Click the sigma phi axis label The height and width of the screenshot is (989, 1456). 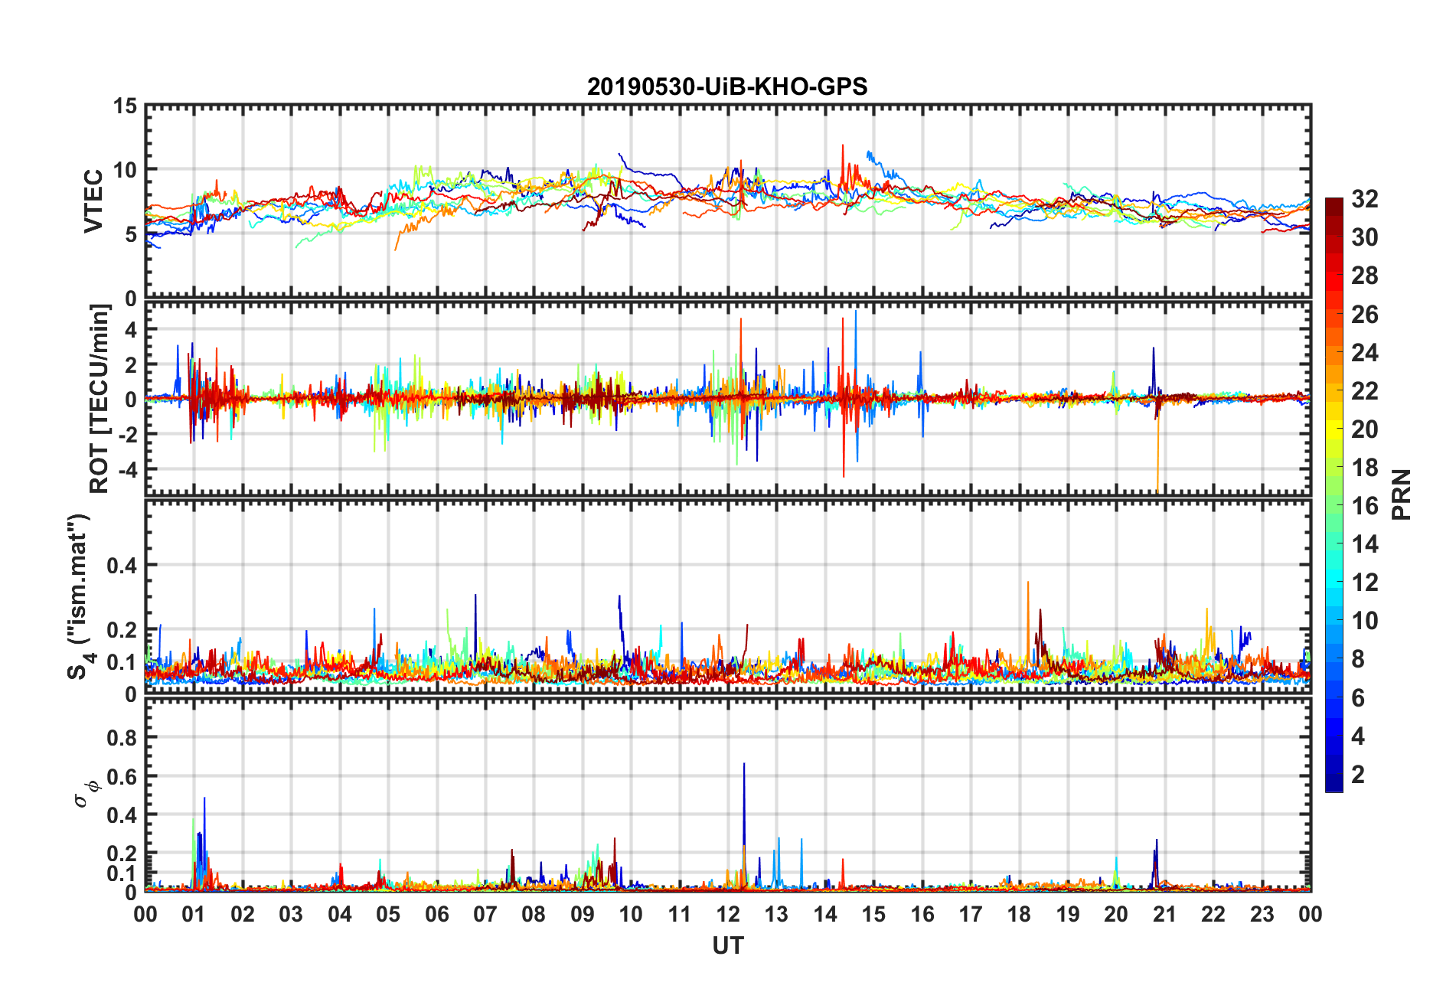[86, 793]
